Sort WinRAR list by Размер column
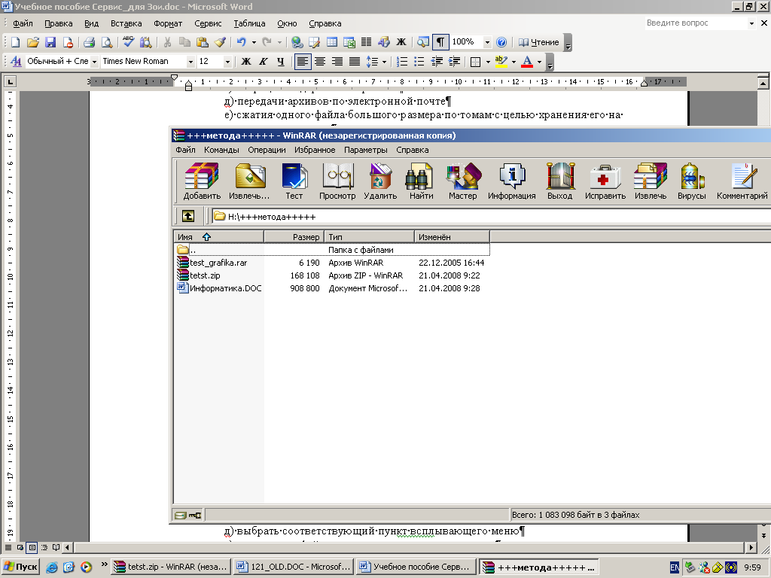Image resolution: width=771 pixels, height=578 pixels. pos(294,237)
